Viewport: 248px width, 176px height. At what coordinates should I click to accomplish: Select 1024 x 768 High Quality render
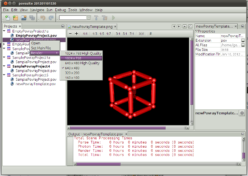pyautogui.click(x=83, y=54)
